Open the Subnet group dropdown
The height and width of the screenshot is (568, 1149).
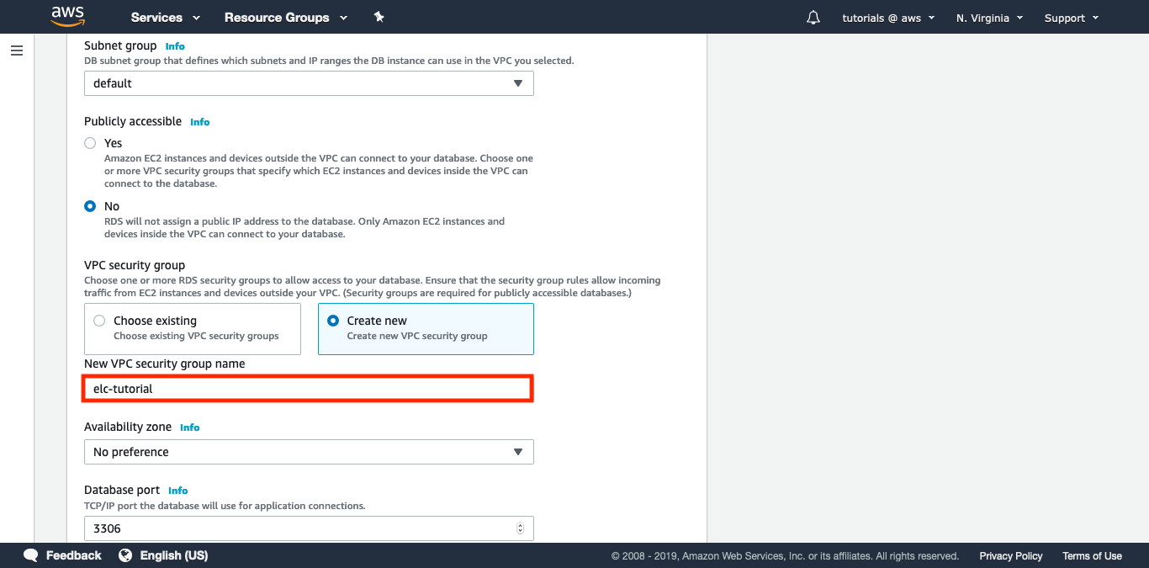tap(309, 83)
